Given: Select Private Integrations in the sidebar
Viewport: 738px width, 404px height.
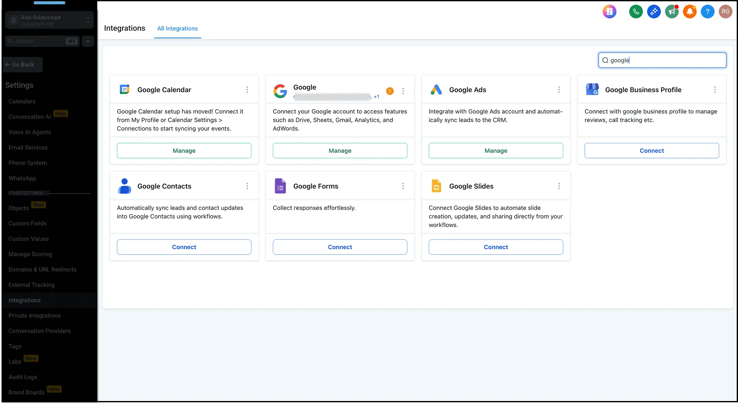Looking at the screenshot, I should [x=35, y=316].
